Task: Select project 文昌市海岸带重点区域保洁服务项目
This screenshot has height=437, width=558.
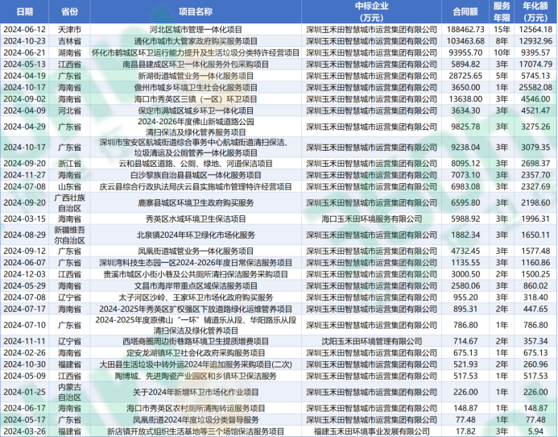Action: coord(196,286)
